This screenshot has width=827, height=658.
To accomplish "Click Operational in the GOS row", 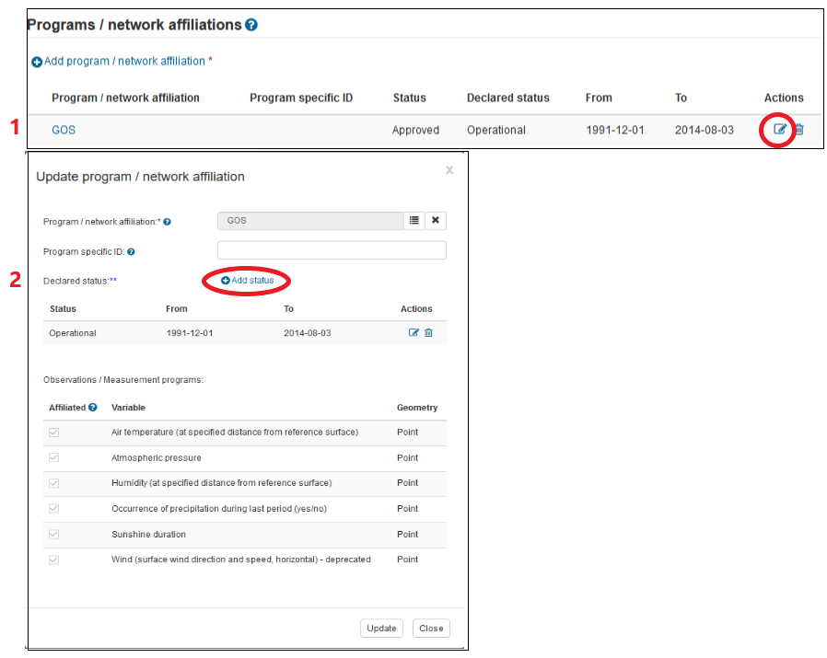I will point(496,131).
